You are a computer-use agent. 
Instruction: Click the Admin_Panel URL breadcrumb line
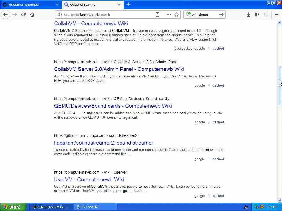tap(116, 62)
